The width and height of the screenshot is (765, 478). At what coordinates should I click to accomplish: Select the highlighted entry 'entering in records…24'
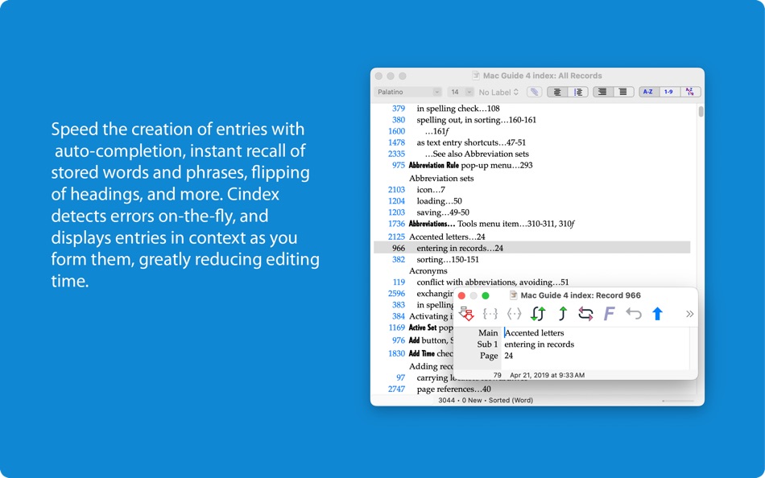[x=531, y=248]
